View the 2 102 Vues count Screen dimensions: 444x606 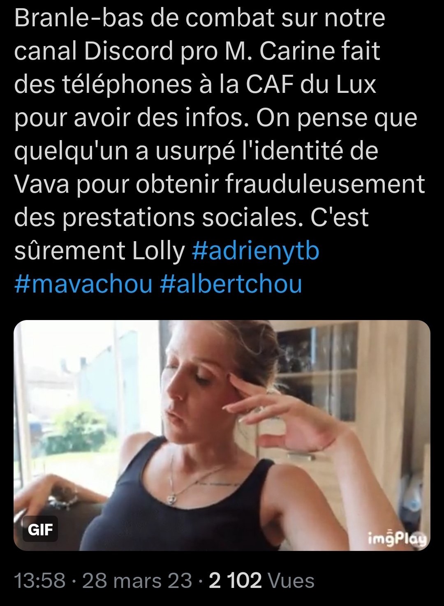[x=261, y=581]
